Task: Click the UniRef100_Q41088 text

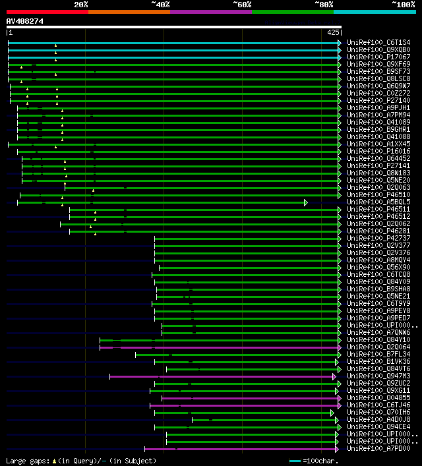Action: [378, 136]
